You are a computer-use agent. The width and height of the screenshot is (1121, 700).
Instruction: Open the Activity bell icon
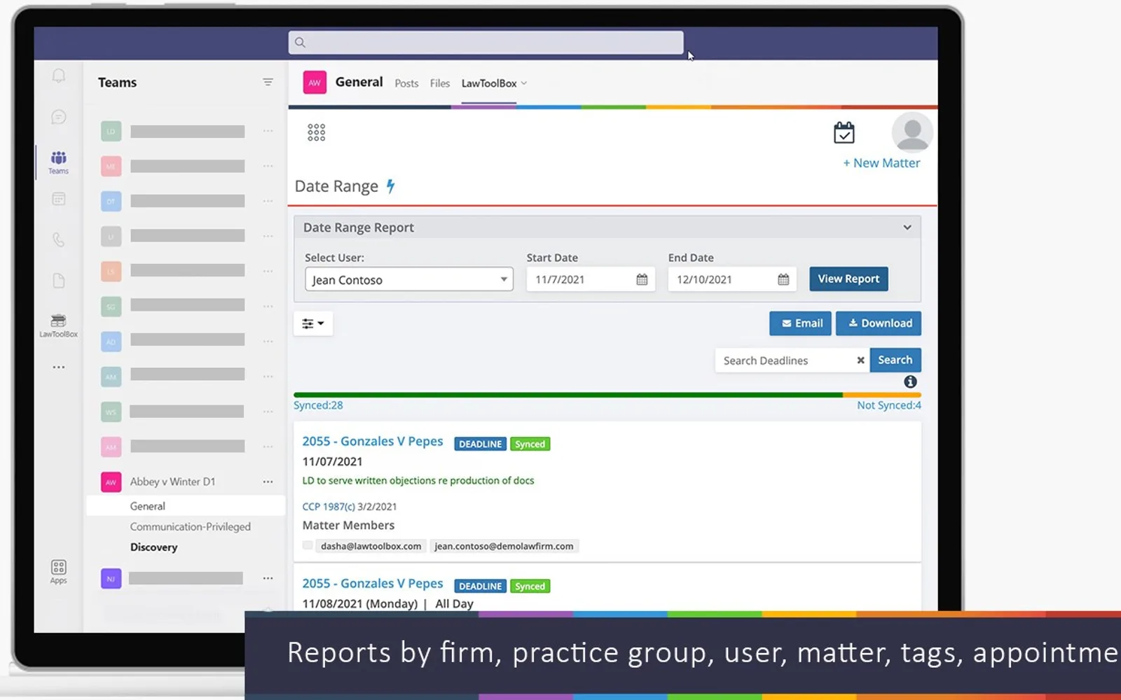click(59, 76)
